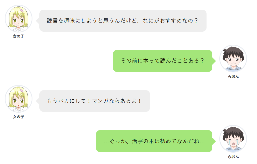Click the word 活字 in last message

(137, 141)
